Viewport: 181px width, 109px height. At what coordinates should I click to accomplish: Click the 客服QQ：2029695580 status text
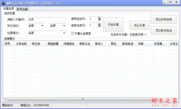pos(35,105)
